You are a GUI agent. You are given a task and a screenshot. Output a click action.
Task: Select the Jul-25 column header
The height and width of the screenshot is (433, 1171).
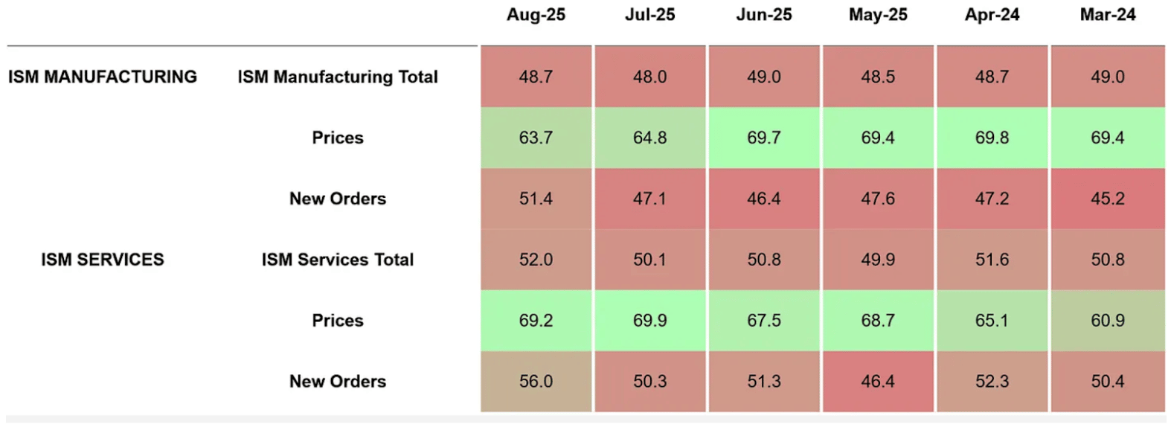coord(649,15)
